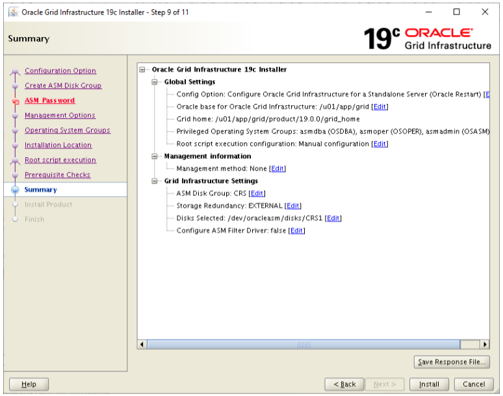This screenshot has width=503, height=396.
Task: Open Help
Action: pos(29,384)
